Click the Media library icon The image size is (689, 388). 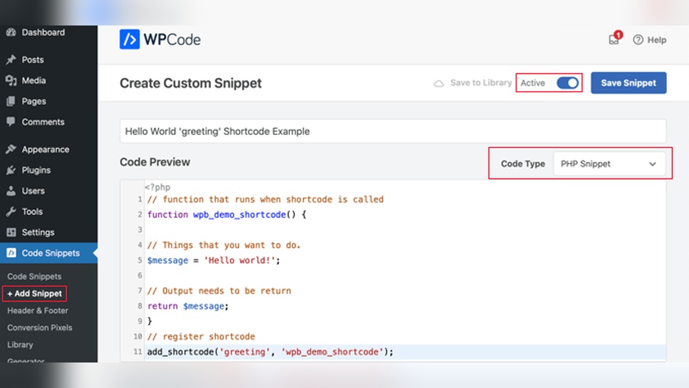coord(11,81)
